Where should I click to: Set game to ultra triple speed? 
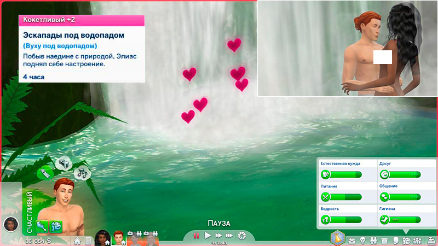pyautogui.click(x=229, y=236)
